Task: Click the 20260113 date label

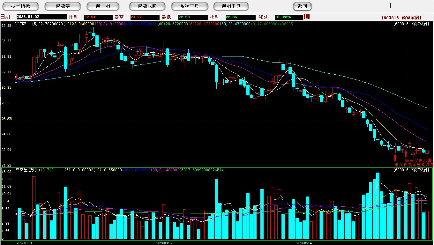Action: [x=24, y=243]
